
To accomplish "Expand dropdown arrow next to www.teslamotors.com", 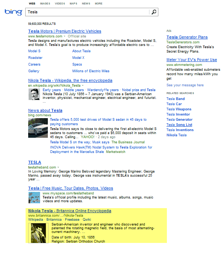I will tap(65, 36).
